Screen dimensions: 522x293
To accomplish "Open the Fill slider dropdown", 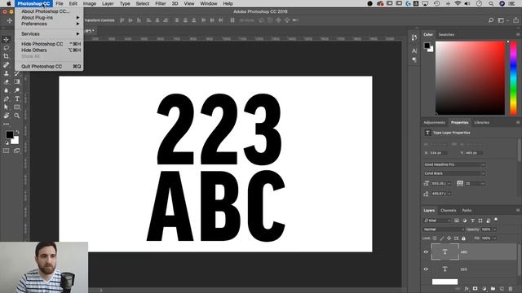I will coord(495,238).
